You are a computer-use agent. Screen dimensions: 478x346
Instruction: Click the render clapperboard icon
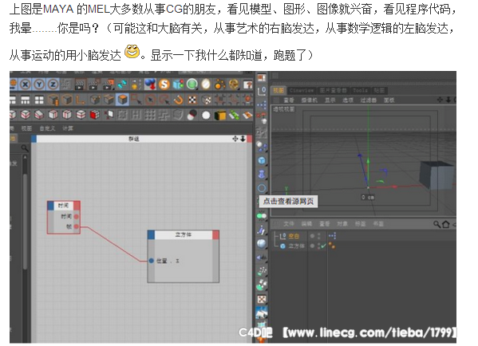[x=80, y=85]
